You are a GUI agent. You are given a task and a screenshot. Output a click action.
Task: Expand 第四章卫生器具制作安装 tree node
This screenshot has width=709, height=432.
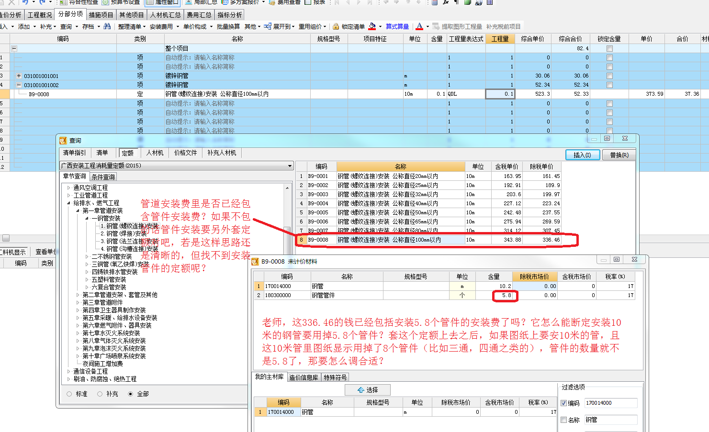78,310
